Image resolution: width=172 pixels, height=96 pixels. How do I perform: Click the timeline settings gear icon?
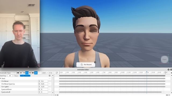click(x=171, y=73)
